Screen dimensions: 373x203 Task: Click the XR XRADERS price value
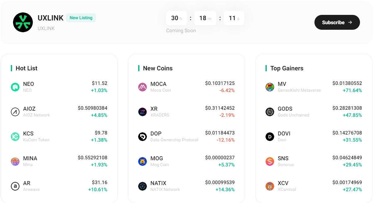point(220,108)
